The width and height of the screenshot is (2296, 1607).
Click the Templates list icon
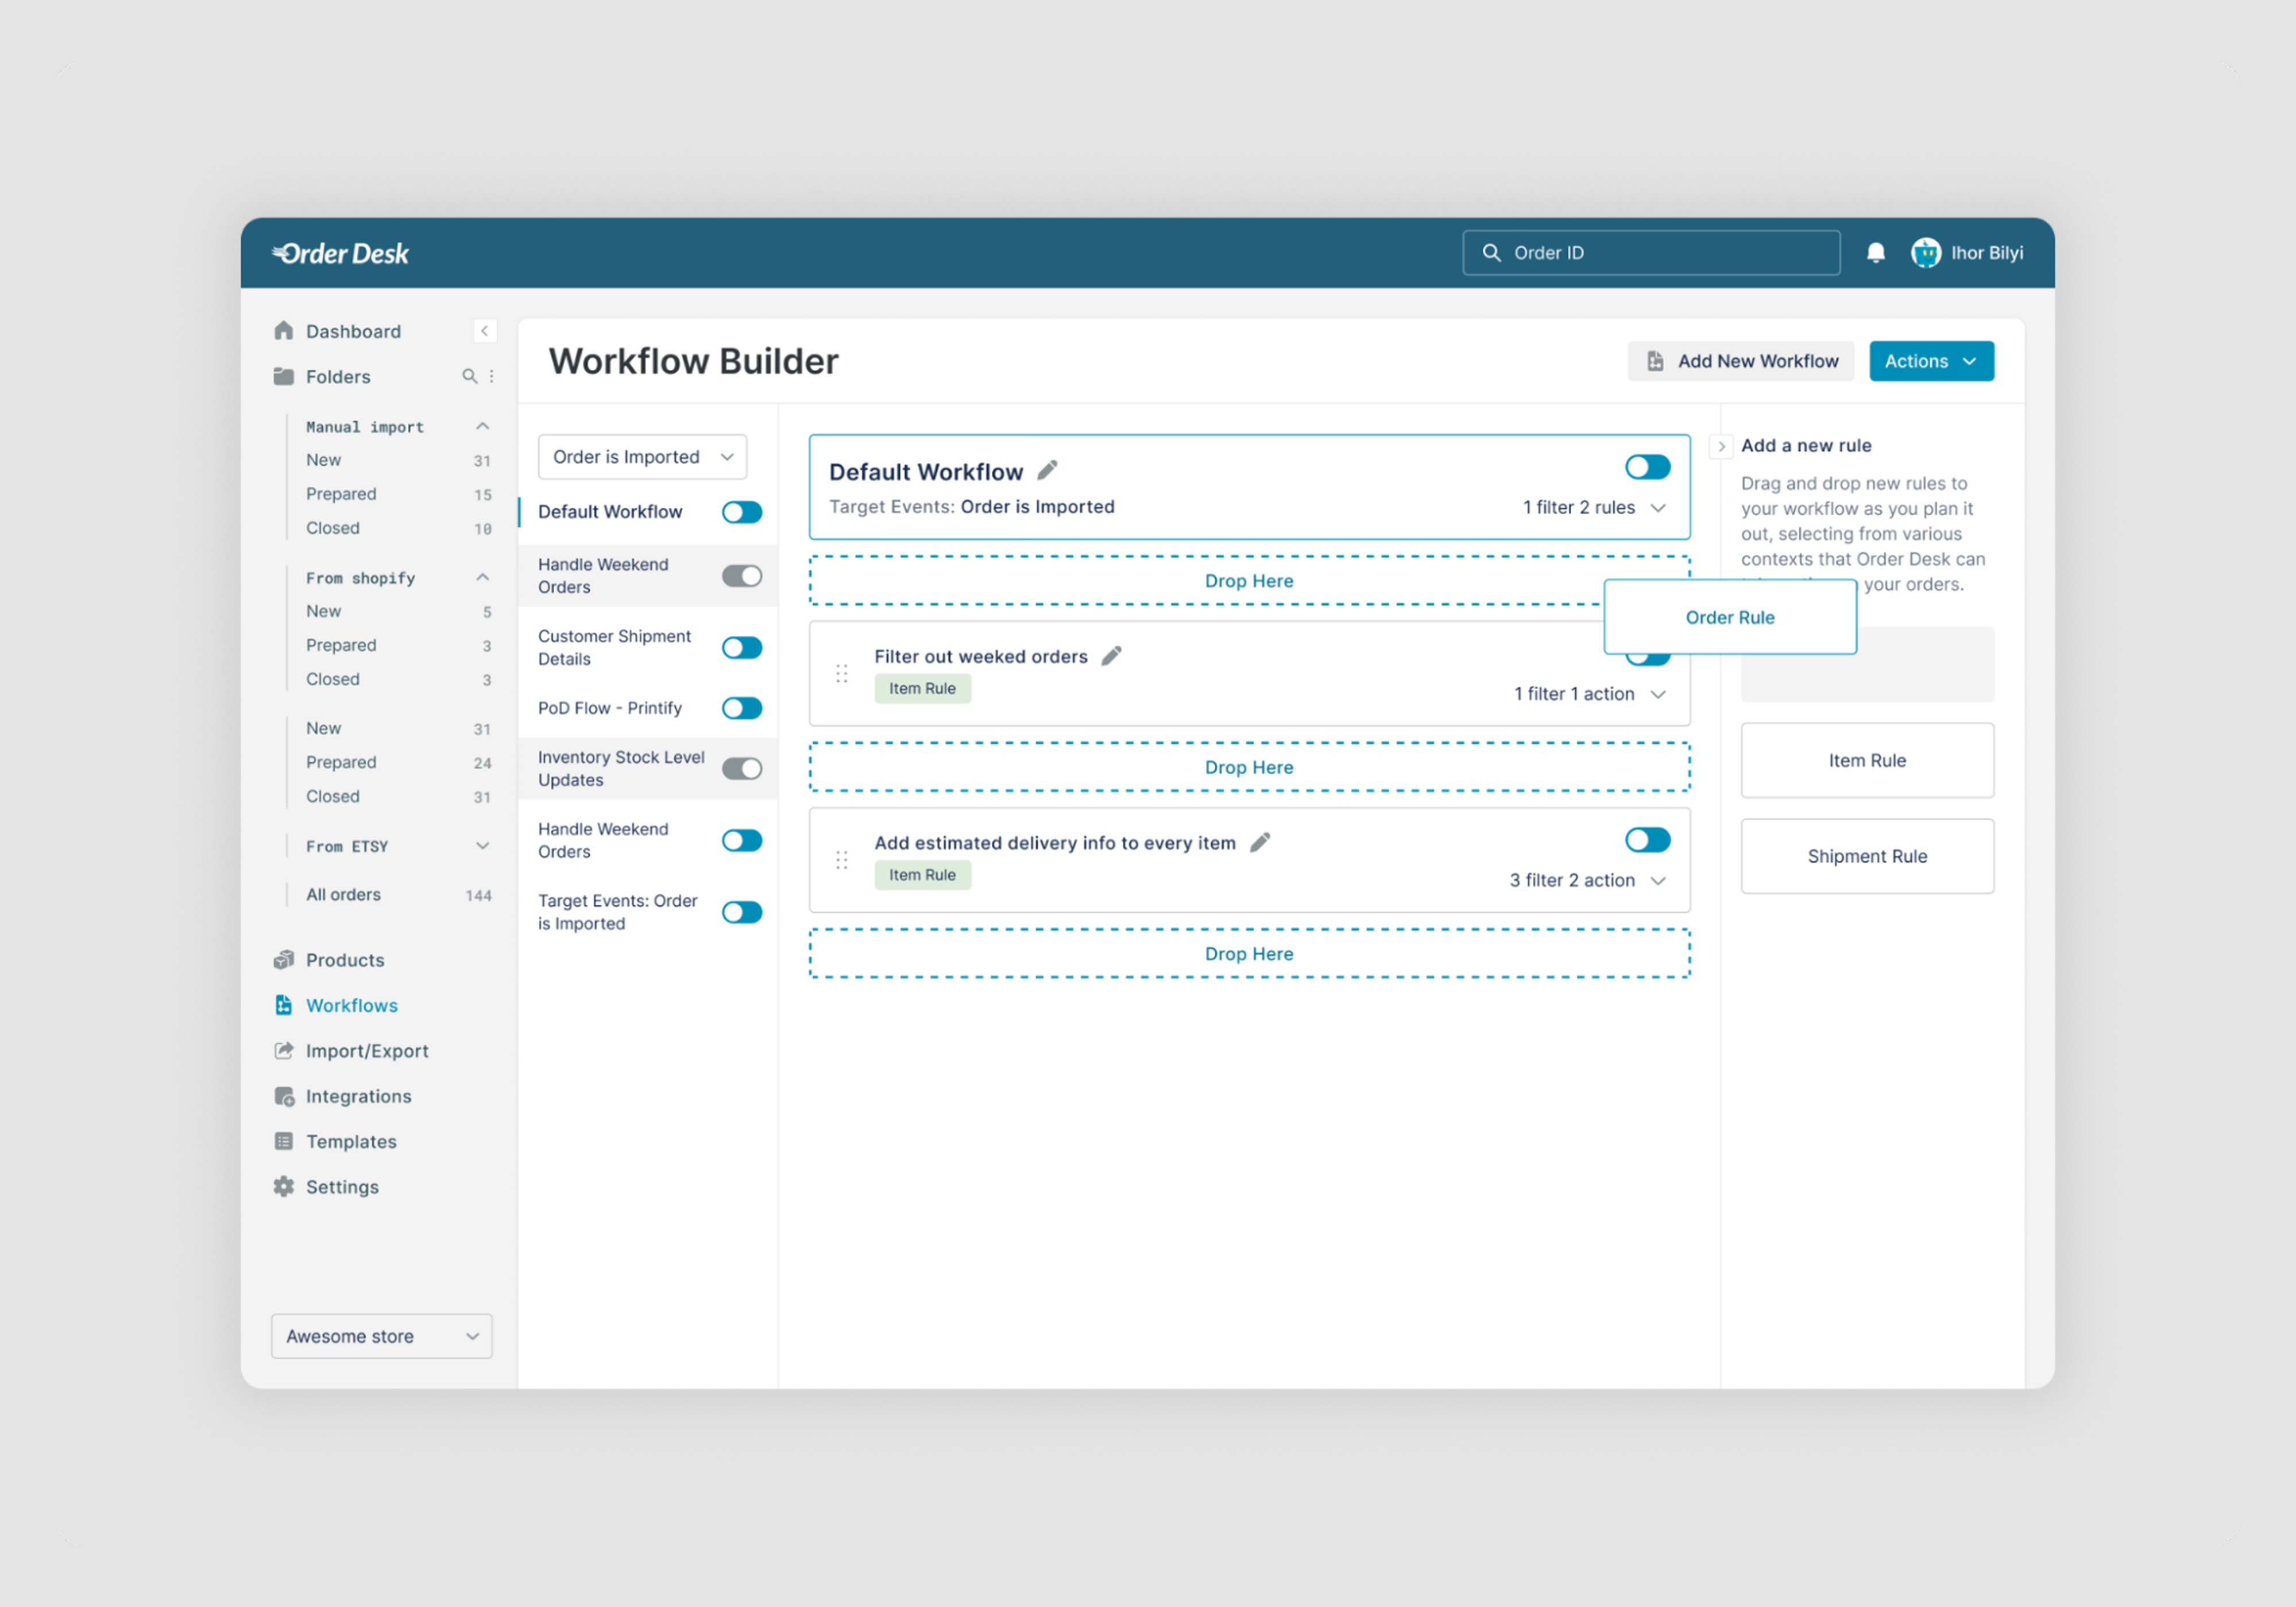pyautogui.click(x=284, y=1141)
